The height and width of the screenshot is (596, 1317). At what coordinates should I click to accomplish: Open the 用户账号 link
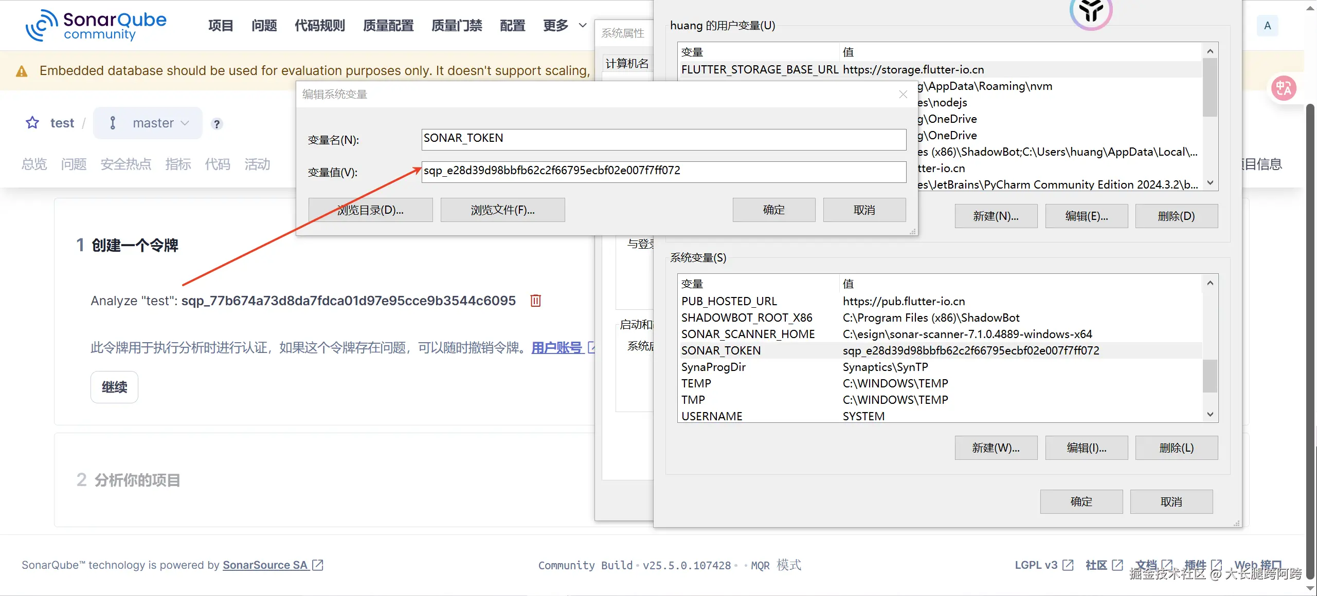[557, 348]
